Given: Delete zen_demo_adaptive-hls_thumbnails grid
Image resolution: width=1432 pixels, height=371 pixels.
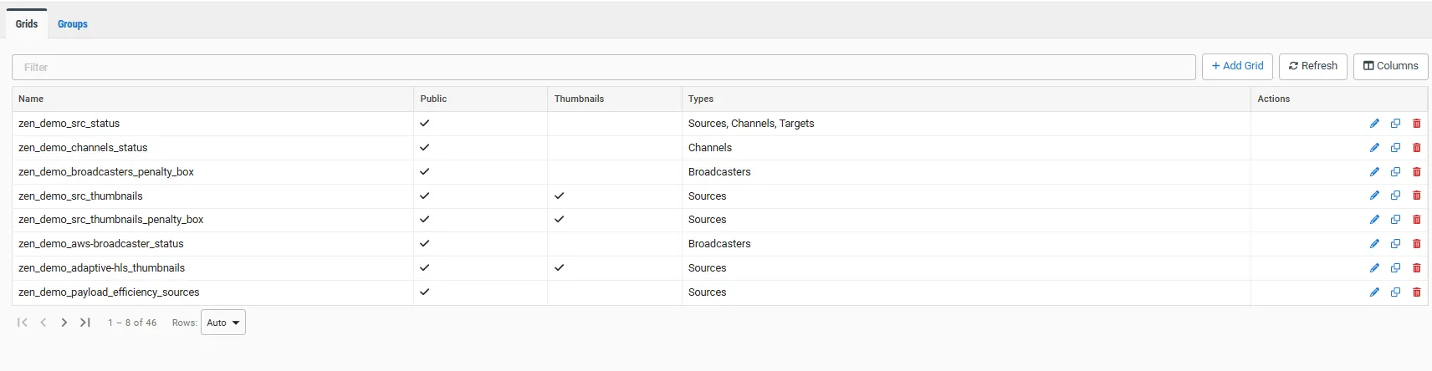Looking at the screenshot, I should pyautogui.click(x=1416, y=268).
